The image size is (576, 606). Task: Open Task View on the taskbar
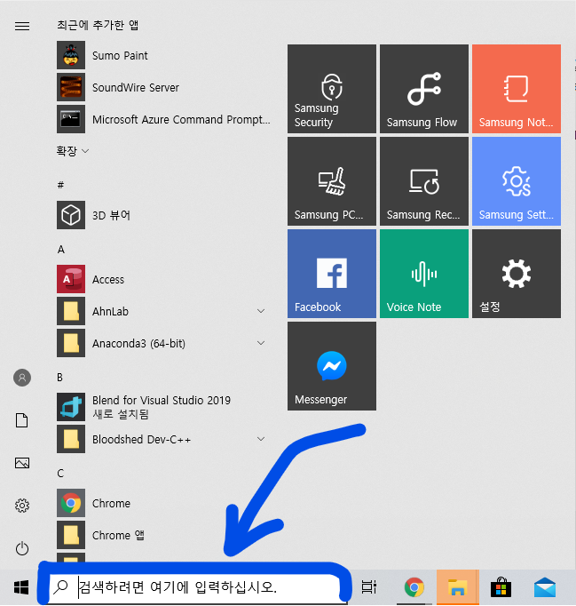pos(368,587)
